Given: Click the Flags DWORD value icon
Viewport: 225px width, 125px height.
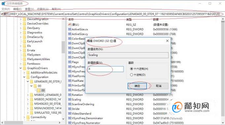Looking at the screenshot, I should (70, 62).
